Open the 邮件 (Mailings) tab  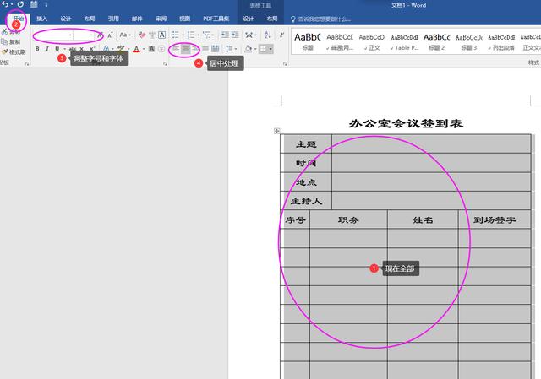pos(137,19)
